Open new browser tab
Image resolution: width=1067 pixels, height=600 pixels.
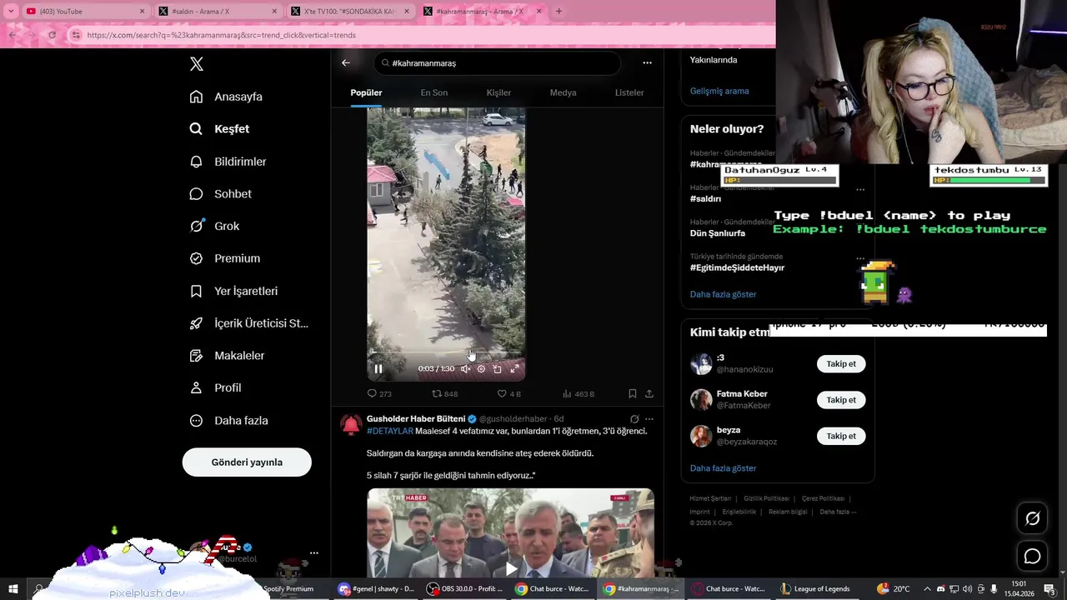coord(559,12)
